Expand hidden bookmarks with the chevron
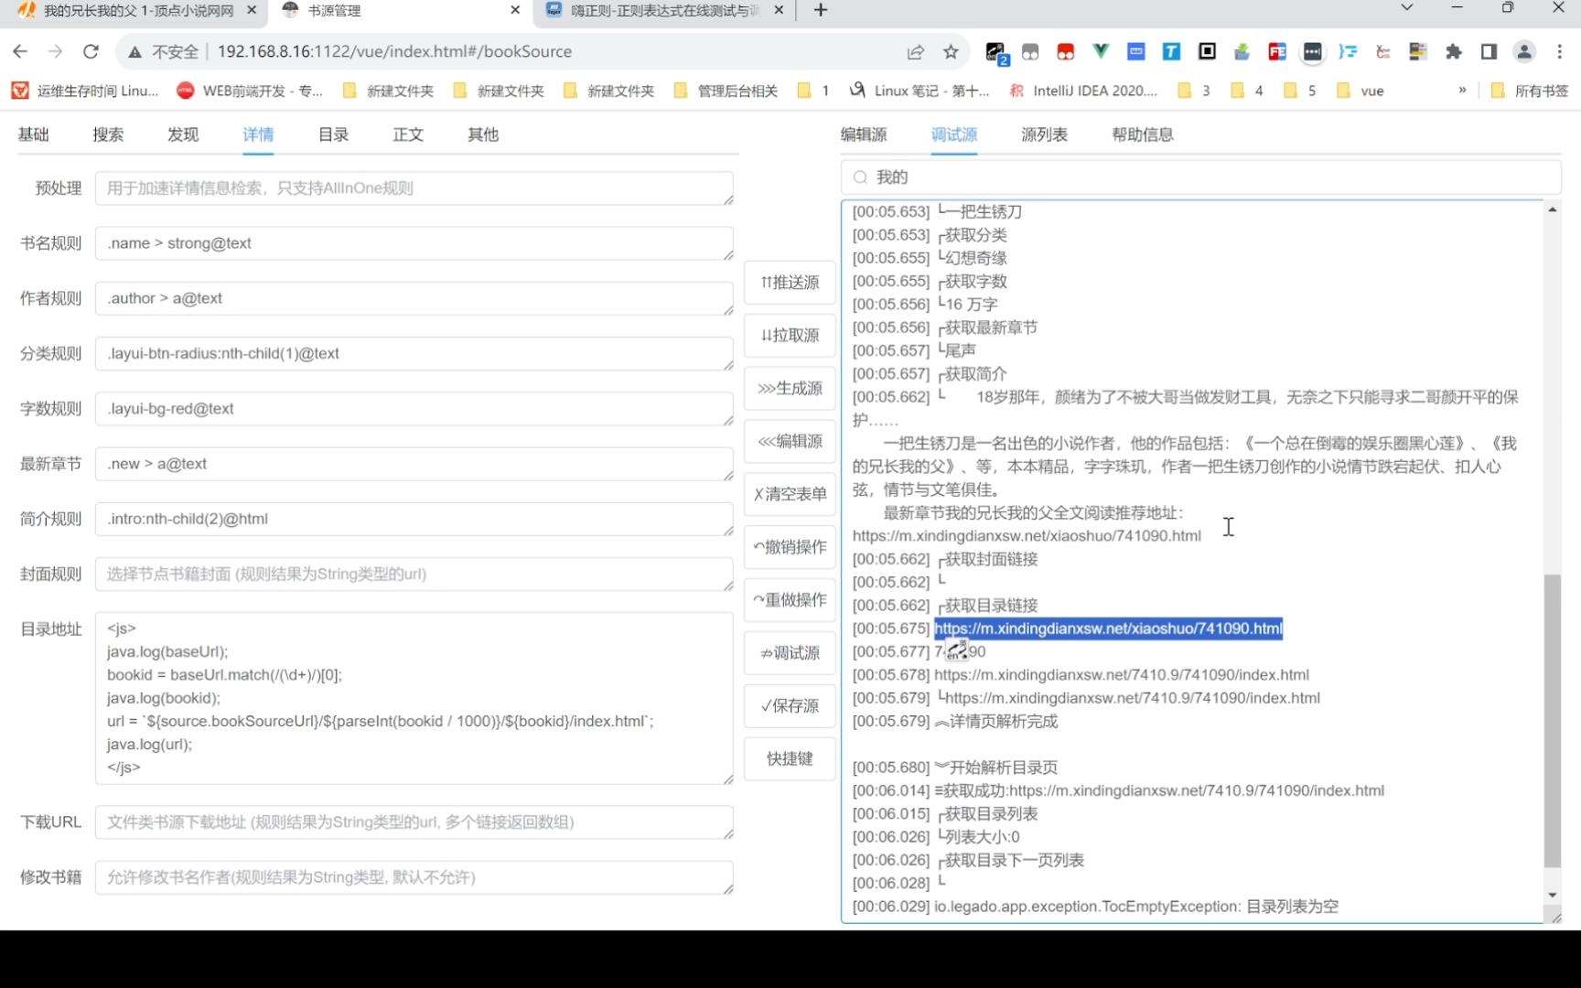Viewport: 1581px width, 988px height. (x=1462, y=90)
